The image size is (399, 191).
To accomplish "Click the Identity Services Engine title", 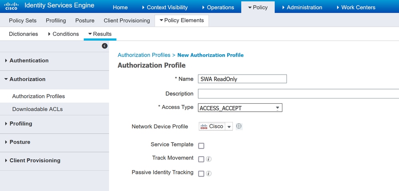I will (59, 5).
